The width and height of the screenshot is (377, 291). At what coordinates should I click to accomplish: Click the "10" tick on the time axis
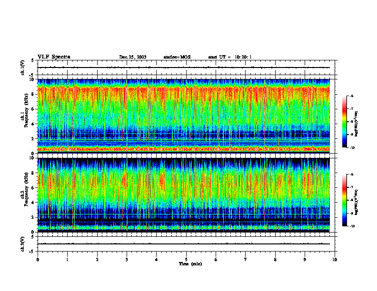pos(335,260)
